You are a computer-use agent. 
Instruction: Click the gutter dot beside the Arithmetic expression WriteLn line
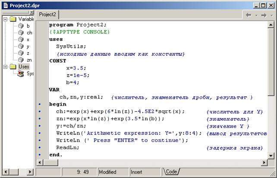click(x=40, y=133)
